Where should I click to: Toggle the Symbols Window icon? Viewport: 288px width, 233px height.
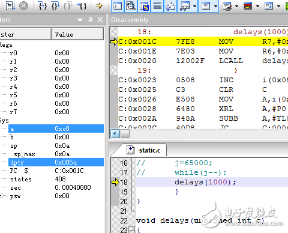point(144,6)
